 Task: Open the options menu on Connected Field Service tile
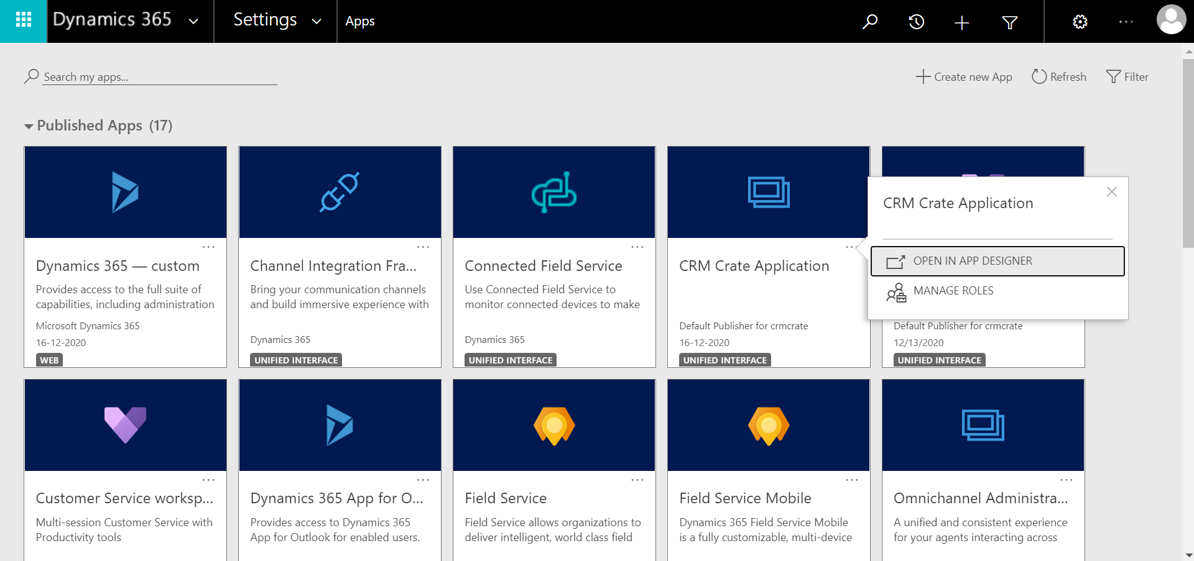637,247
